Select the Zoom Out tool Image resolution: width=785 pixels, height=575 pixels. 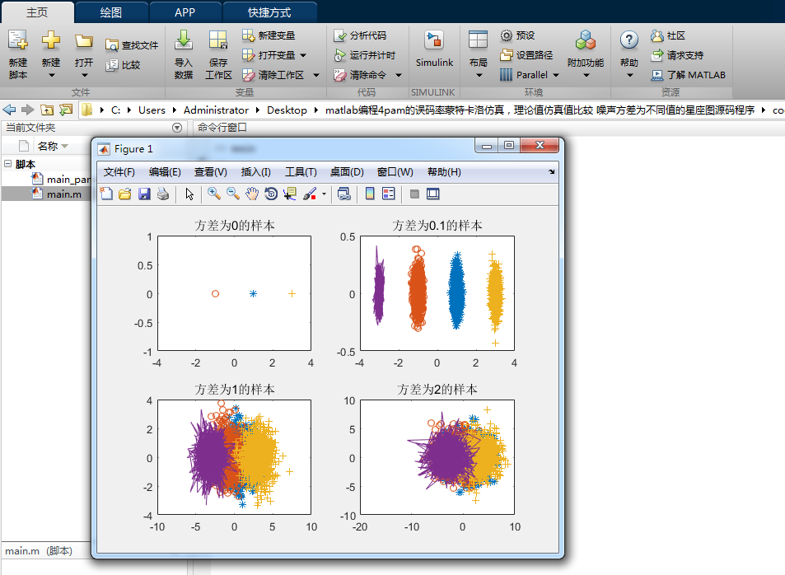[x=233, y=194]
